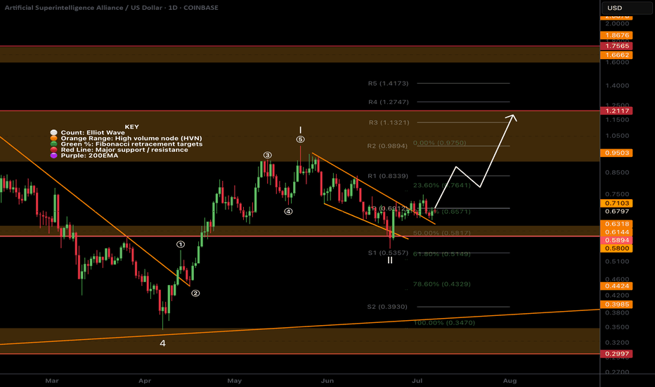Select the 23.60% (0.7641) Fibonacci level

click(442, 185)
